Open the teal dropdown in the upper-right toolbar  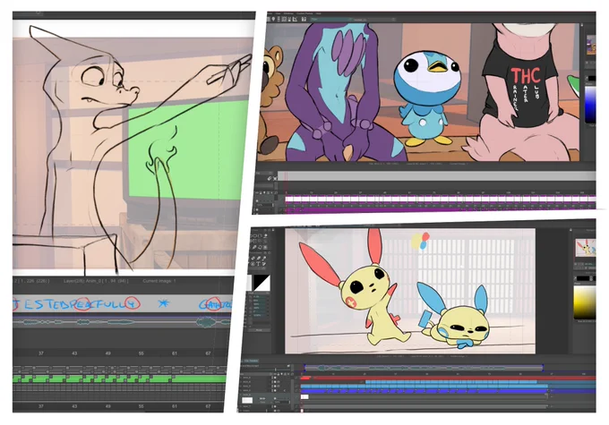330,19
